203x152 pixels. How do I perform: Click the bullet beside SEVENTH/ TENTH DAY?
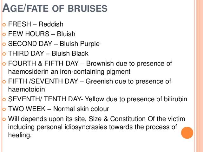(4, 99)
